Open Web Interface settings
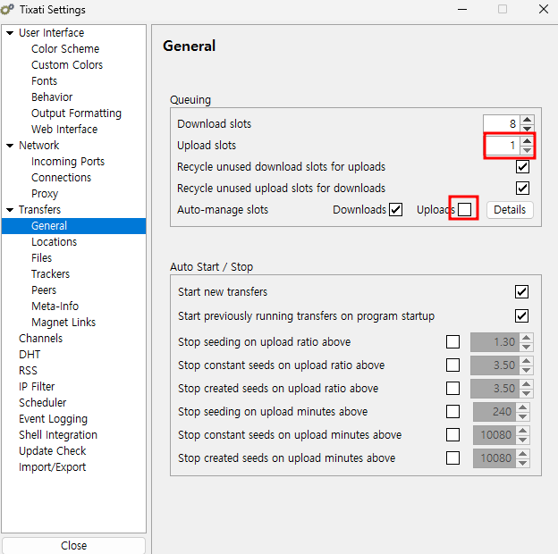The height and width of the screenshot is (554, 558). (x=64, y=129)
